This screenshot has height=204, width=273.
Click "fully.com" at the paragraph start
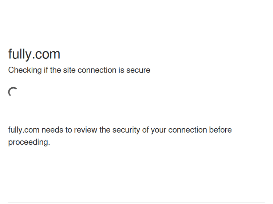(x=24, y=130)
